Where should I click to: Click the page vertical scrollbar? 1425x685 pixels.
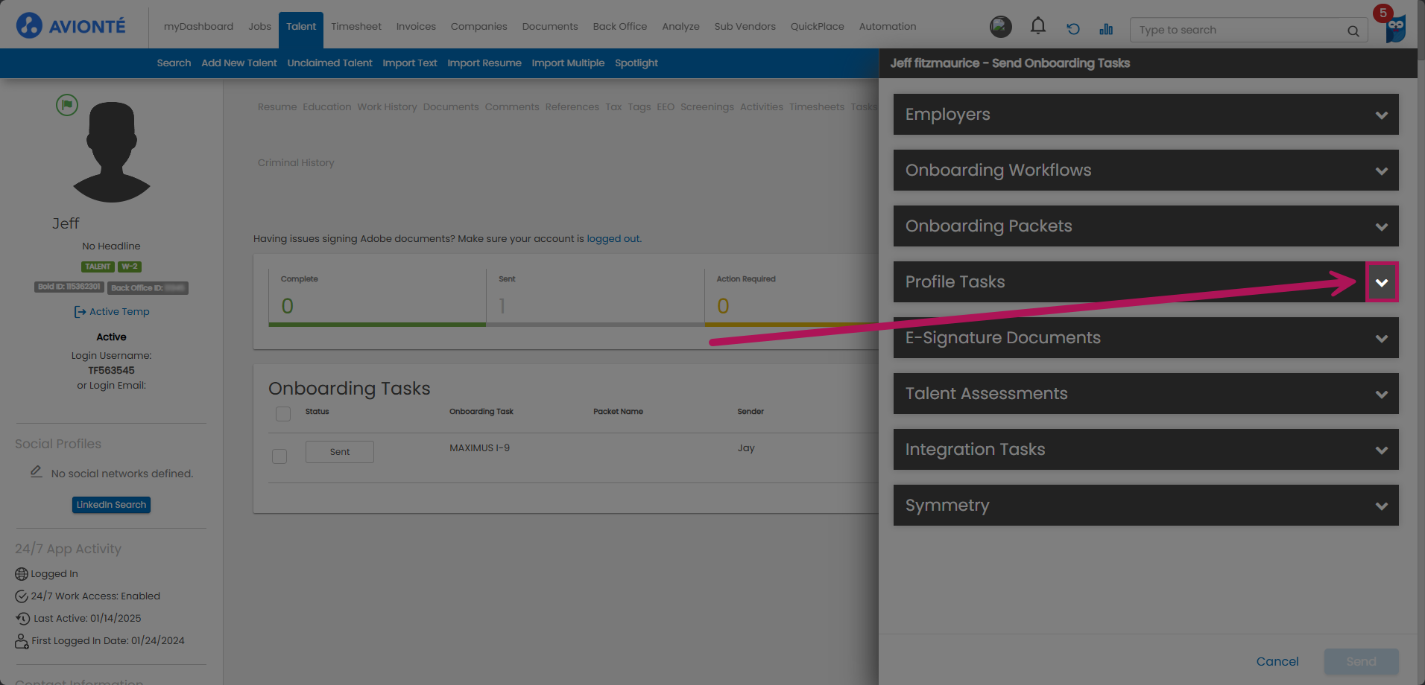[x=1421, y=342]
